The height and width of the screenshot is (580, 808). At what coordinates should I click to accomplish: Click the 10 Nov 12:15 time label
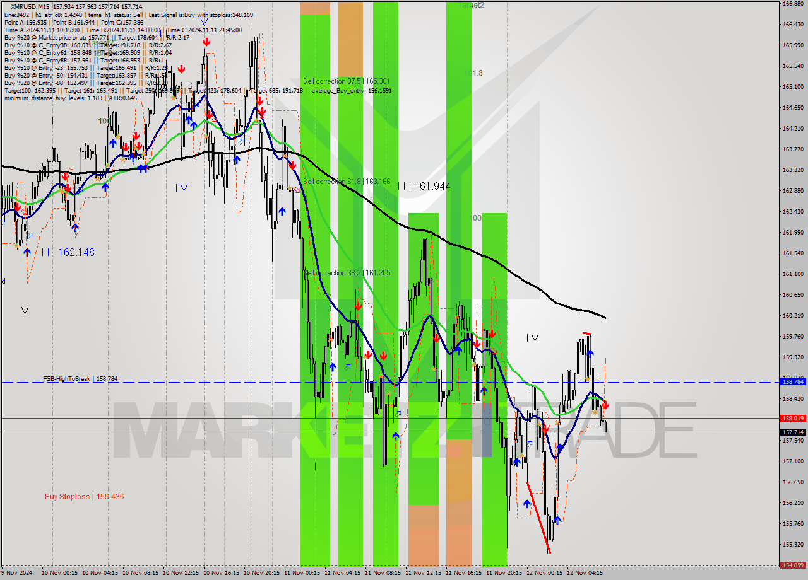[182, 574]
